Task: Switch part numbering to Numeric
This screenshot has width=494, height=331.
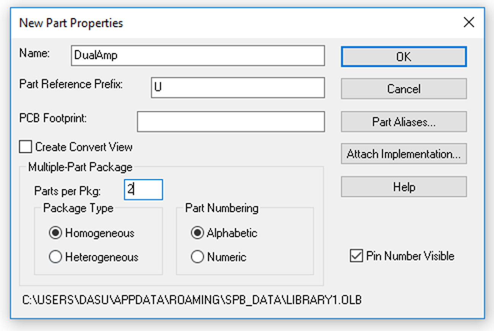Action: pos(197,257)
